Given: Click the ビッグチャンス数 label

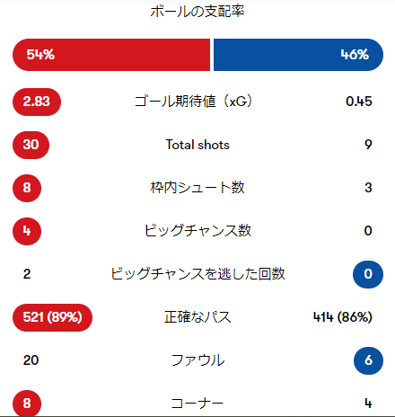Looking at the screenshot, I should click(197, 231).
